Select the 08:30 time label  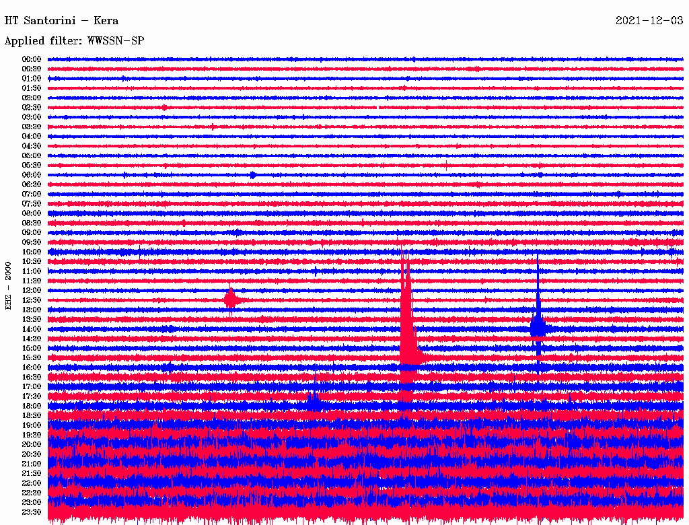(x=32, y=223)
